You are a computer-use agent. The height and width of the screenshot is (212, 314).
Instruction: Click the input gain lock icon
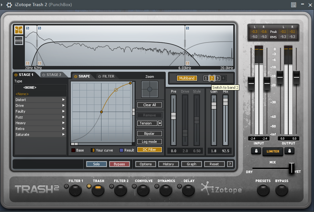tap(256, 151)
